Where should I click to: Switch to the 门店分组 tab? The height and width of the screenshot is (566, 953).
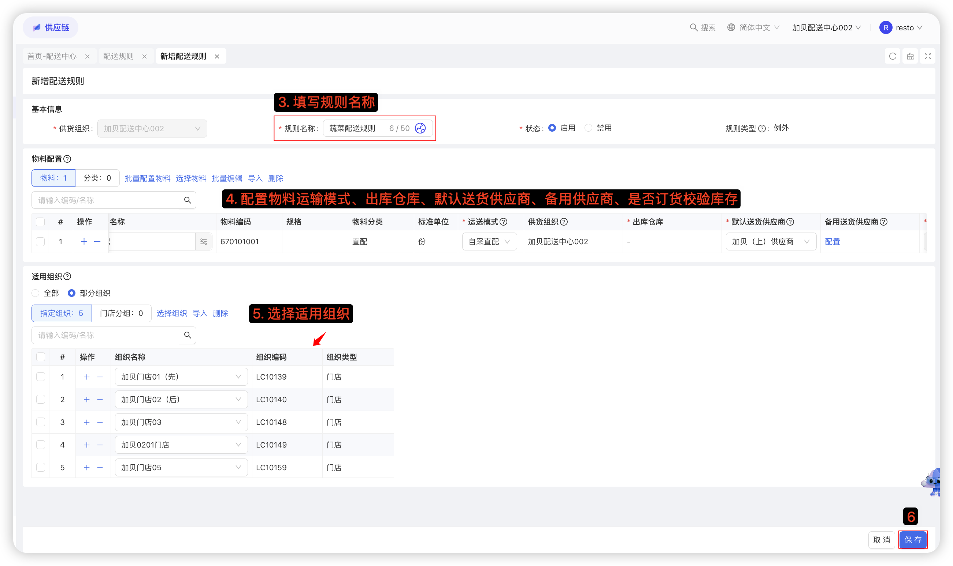(121, 313)
